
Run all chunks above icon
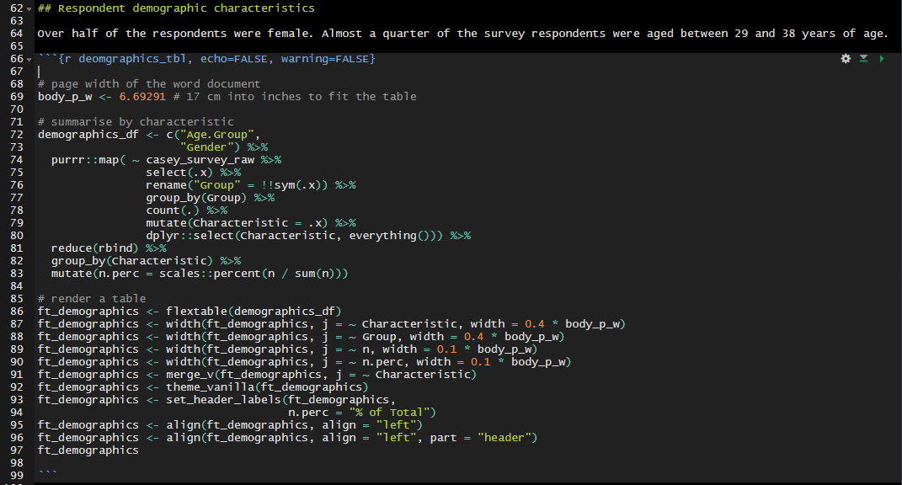pyautogui.click(x=863, y=59)
